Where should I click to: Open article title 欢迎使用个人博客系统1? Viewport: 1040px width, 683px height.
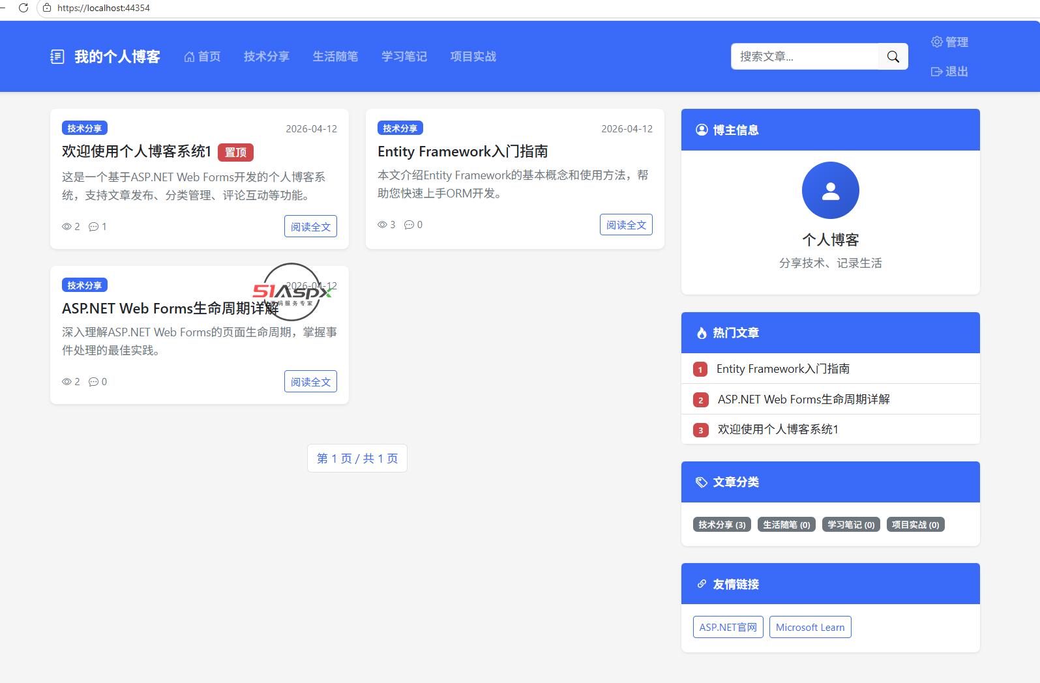[136, 152]
